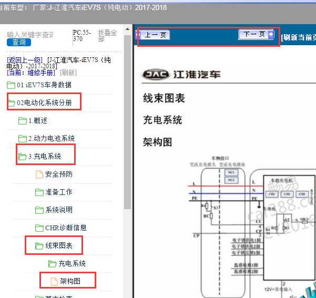
Task: Click 刷新当前页 link in top bar
Action: coord(298,37)
